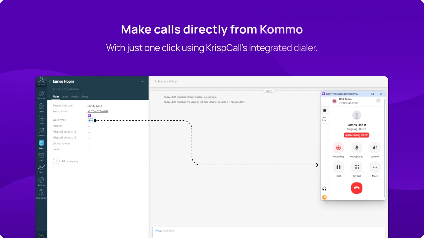
Task: Click the James Hopin contact title
Action: (x=63, y=81)
